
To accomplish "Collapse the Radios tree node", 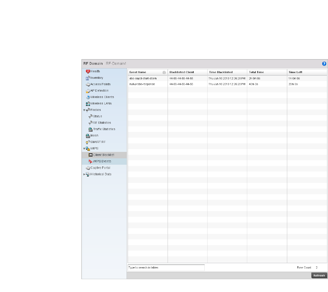I will (84, 110).
